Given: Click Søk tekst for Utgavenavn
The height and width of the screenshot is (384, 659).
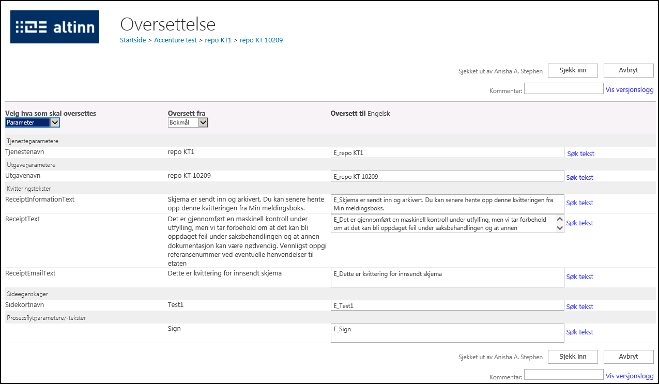Looking at the screenshot, I should click(x=580, y=177).
